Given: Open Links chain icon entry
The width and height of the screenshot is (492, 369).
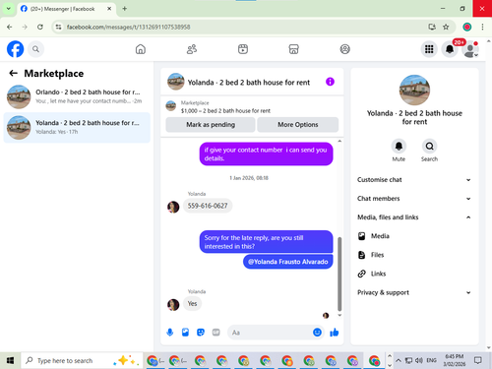Looking at the screenshot, I should 361,274.
